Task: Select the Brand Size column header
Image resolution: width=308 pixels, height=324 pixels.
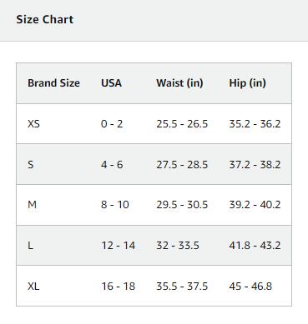Action: 53,83
